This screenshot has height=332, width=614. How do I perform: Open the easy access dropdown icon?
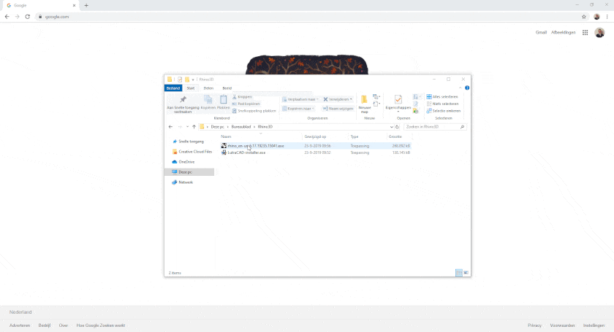click(x=376, y=104)
